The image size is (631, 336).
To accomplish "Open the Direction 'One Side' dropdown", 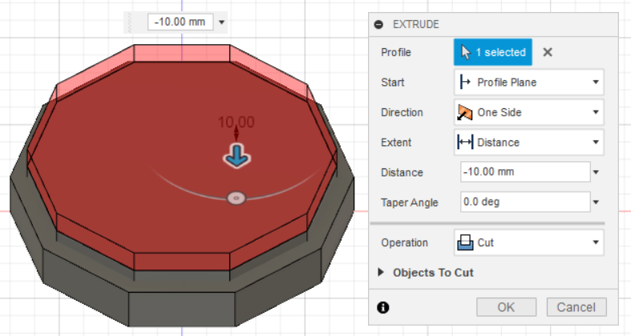I will coord(529,112).
